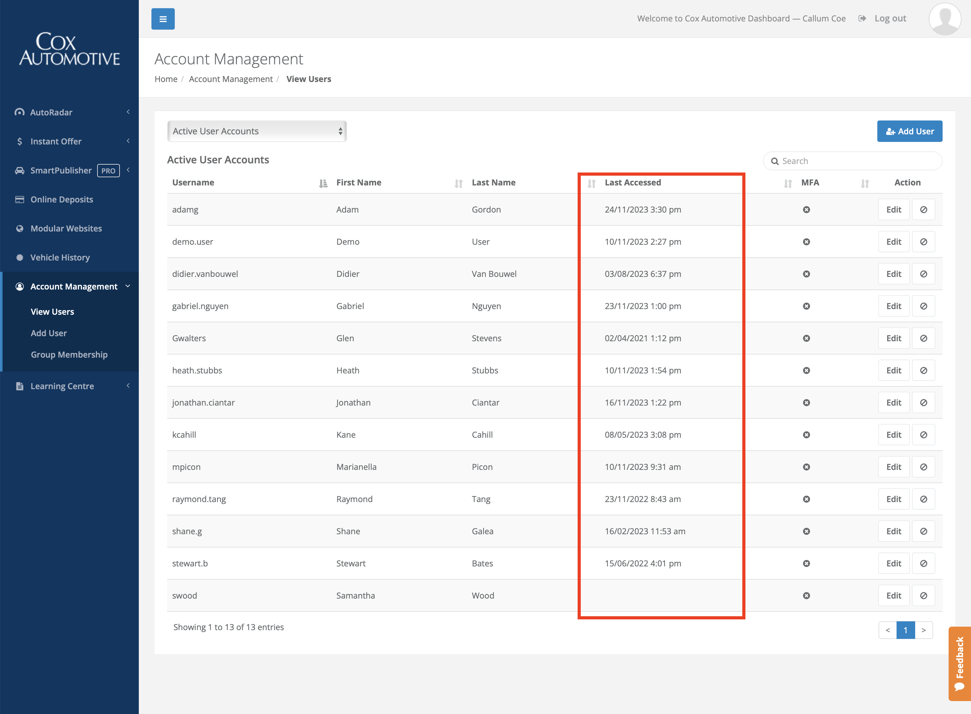Edit the kcahill account
This screenshot has width=971, height=714.
(894, 435)
